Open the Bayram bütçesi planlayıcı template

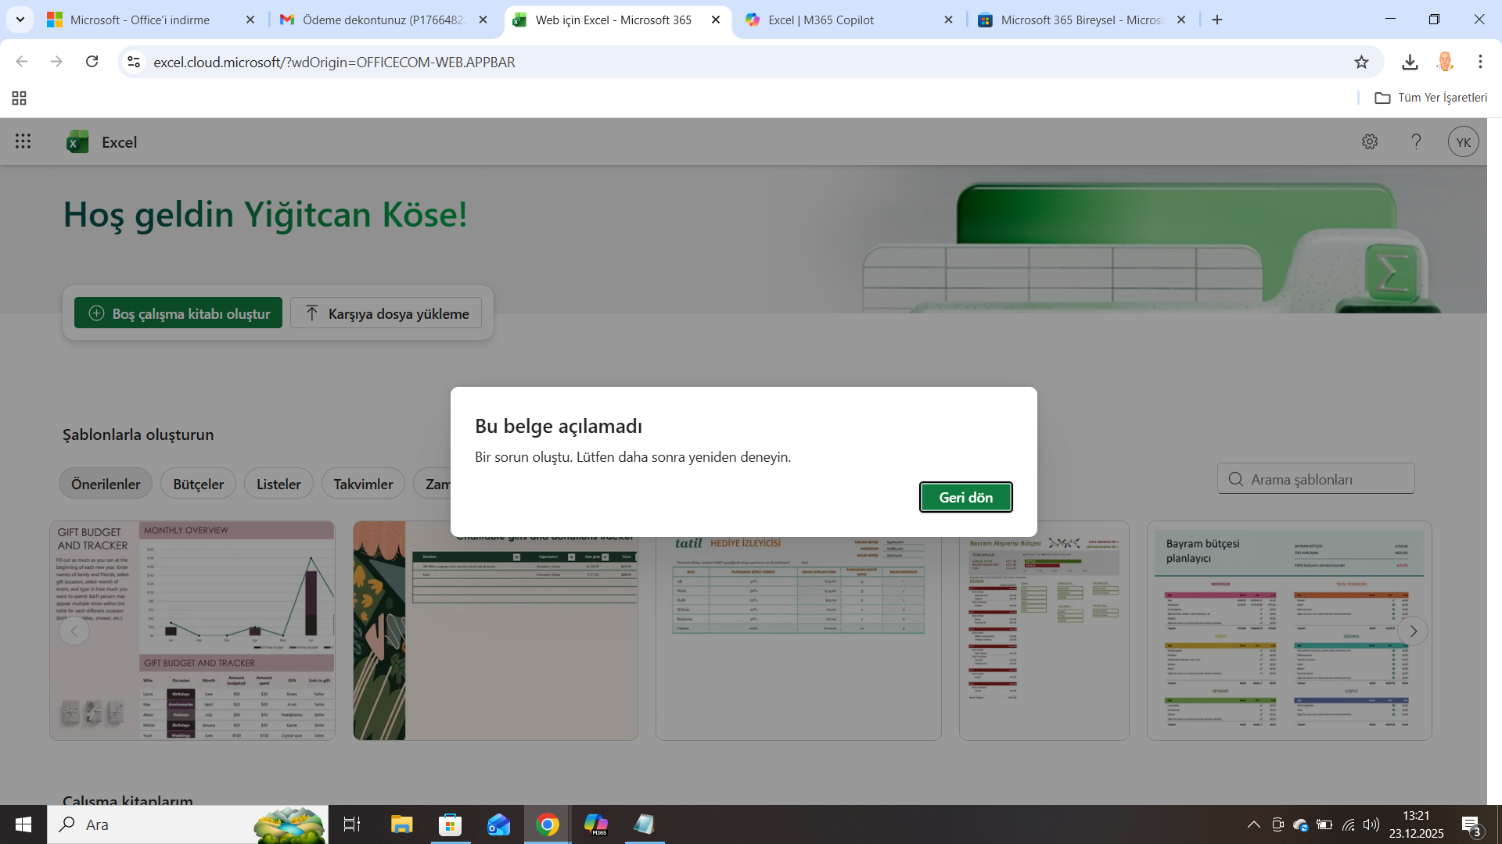(x=1289, y=631)
